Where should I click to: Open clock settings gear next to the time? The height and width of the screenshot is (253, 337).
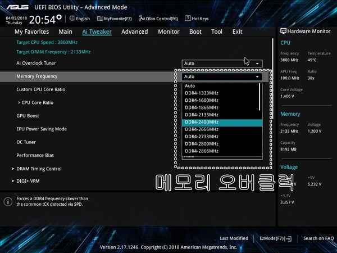[x=59, y=17]
